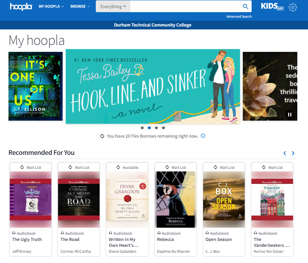Open the MY HOOPLA menu

(x=51, y=7)
